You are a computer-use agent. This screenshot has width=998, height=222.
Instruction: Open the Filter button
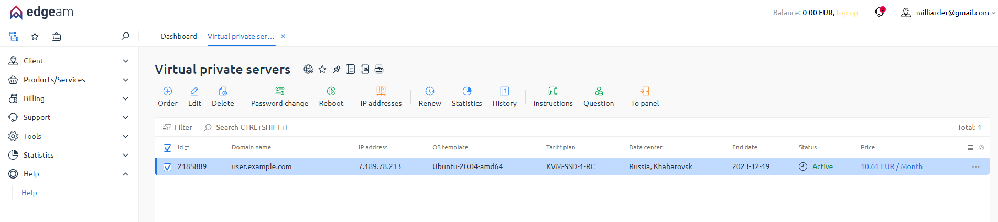(178, 127)
